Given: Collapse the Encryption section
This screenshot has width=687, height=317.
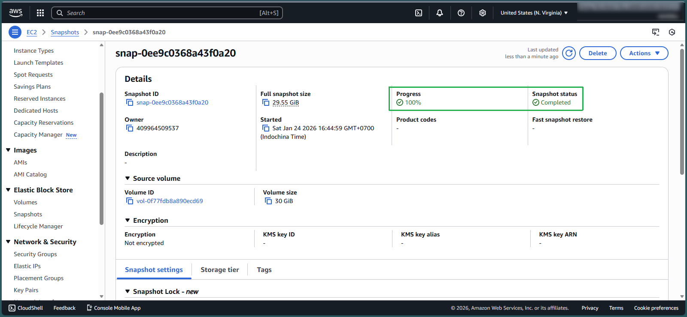Looking at the screenshot, I should (x=128, y=220).
